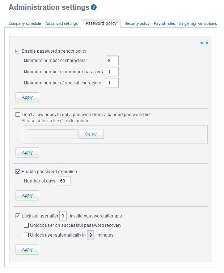Click the Number of days input field
The image size is (224, 273).
pyautogui.click(x=64, y=181)
